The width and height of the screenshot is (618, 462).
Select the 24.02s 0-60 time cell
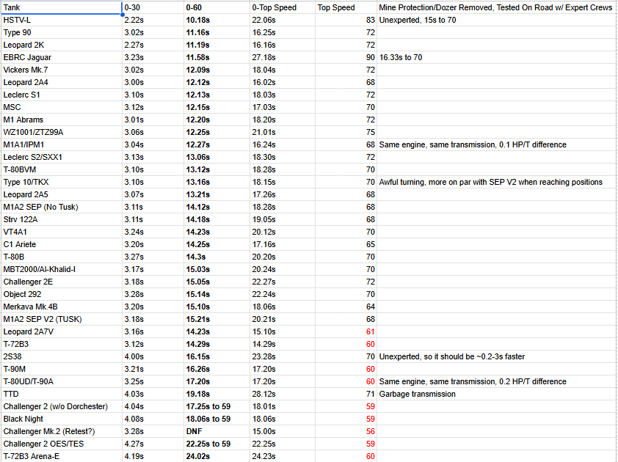point(216,456)
